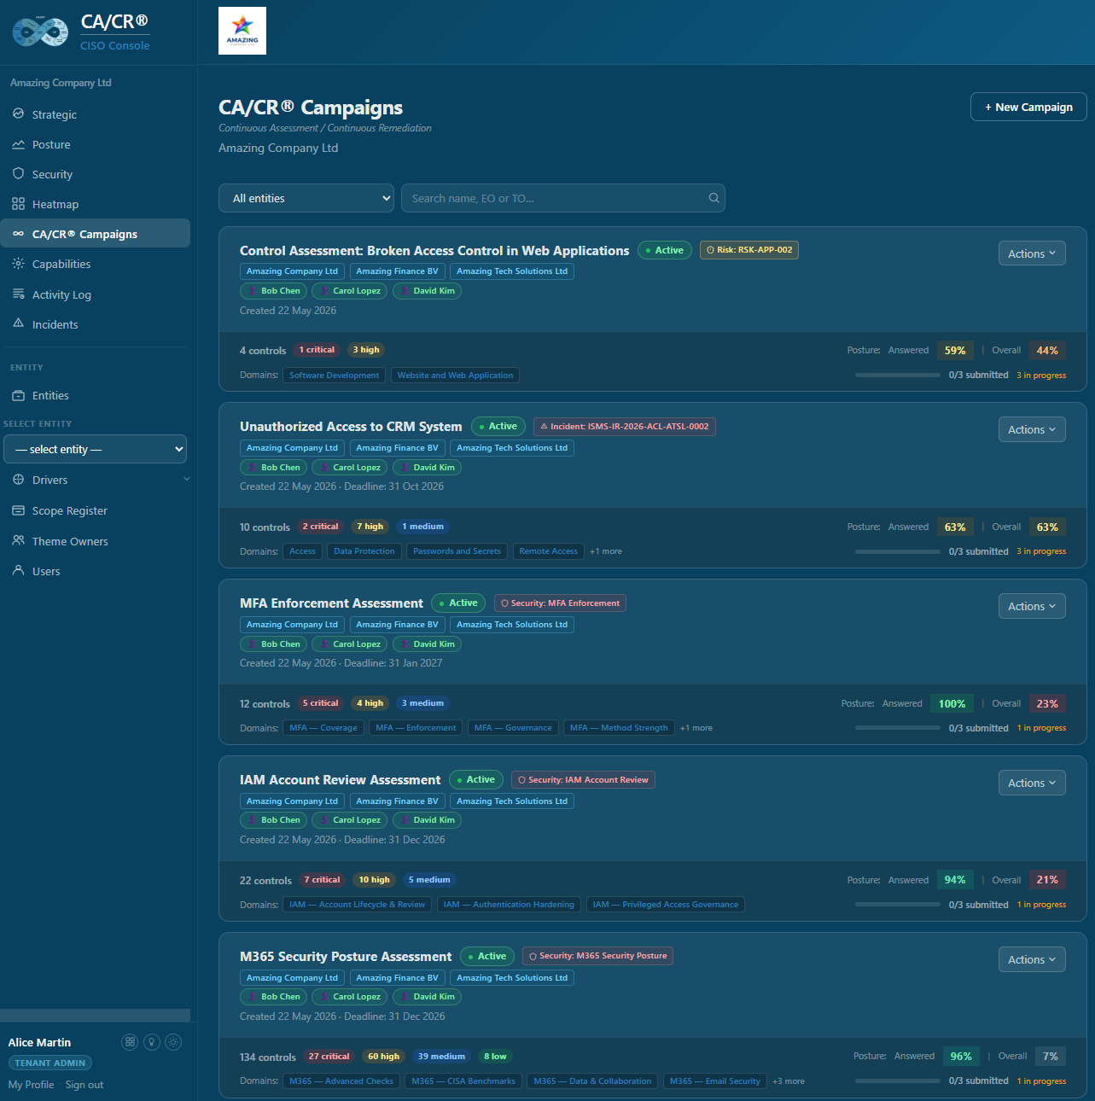Image resolution: width=1095 pixels, height=1101 pixels.
Task: Open Actions menu for IAM Account Review Assessment
Action: [1032, 783]
